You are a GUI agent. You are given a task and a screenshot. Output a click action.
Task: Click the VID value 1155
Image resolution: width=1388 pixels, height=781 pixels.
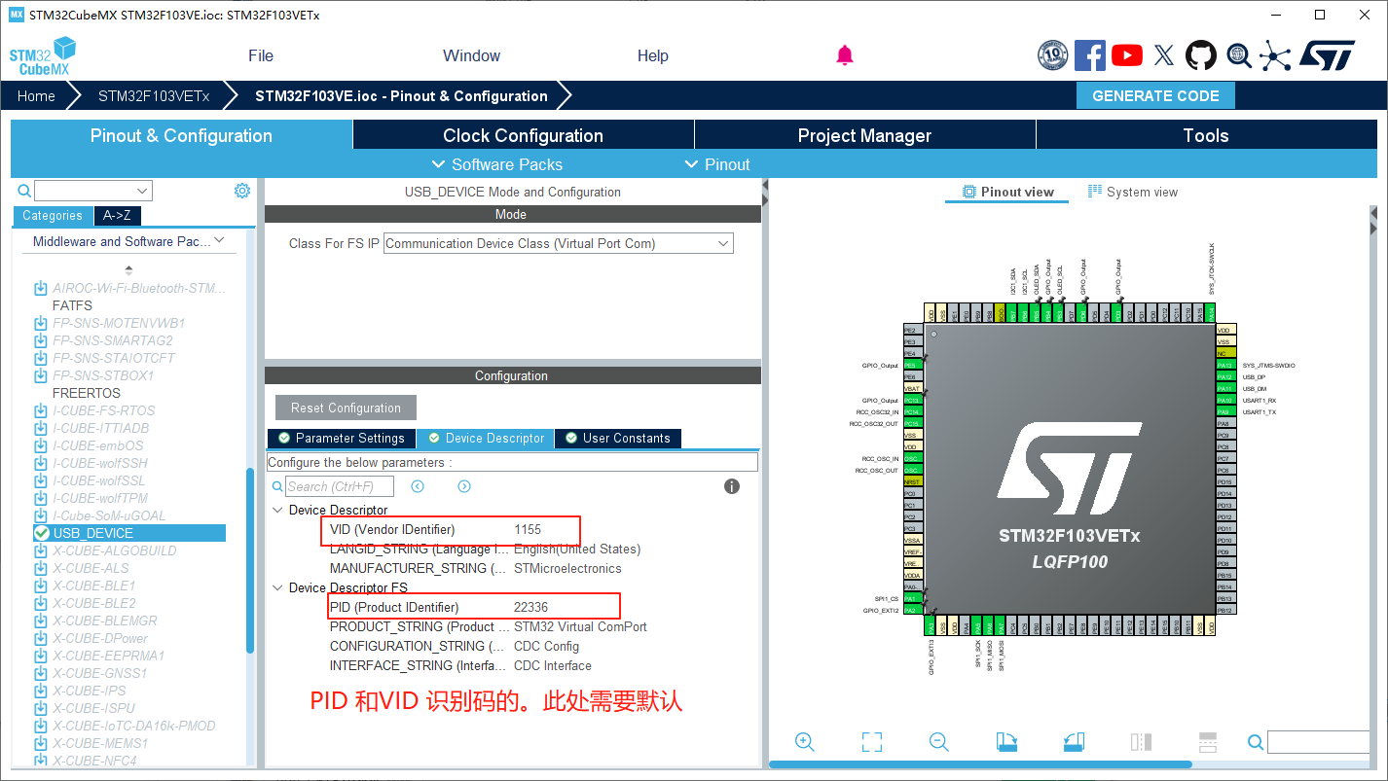pos(528,529)
